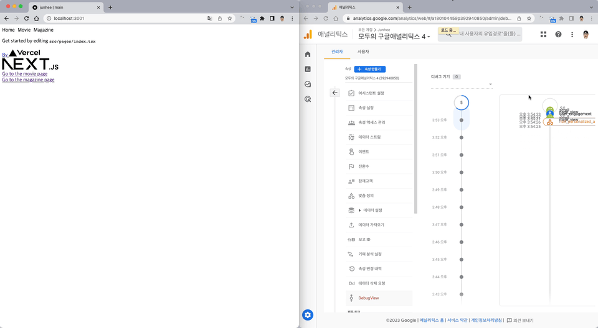598x328 pixels.
Task: Expand the 데이터 설정 data settings group
Action: (379, 211)
